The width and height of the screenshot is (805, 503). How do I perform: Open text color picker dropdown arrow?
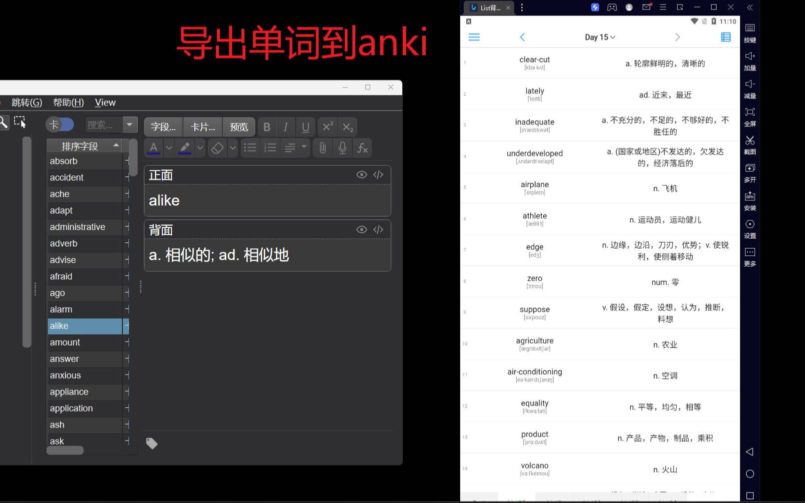click(x=169, y=148)
